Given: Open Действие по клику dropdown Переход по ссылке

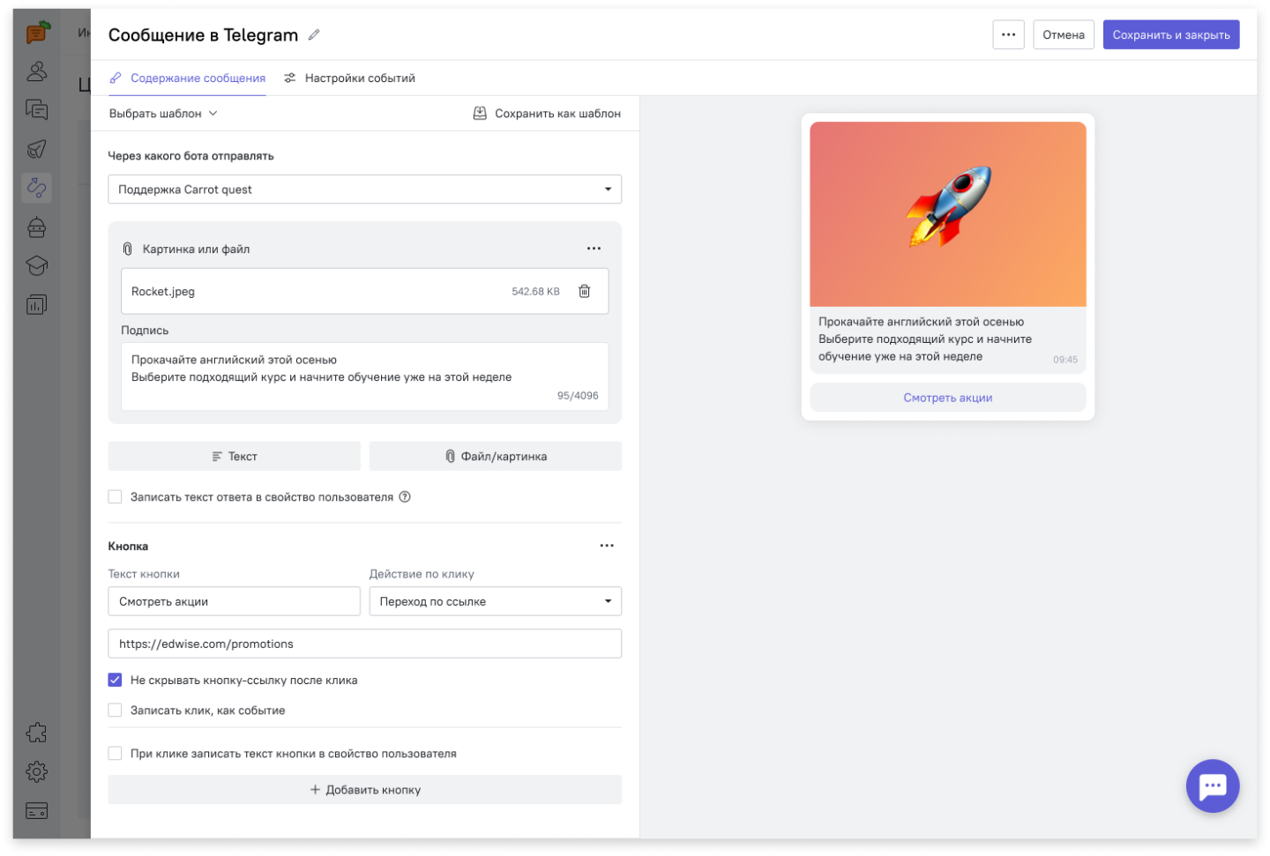Looking at the screenshot, I should click(496, 601).
